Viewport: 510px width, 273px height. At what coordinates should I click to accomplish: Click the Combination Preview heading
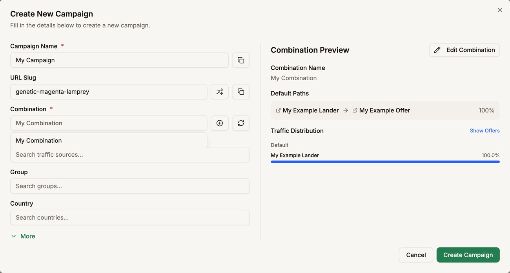coord(310,50)
